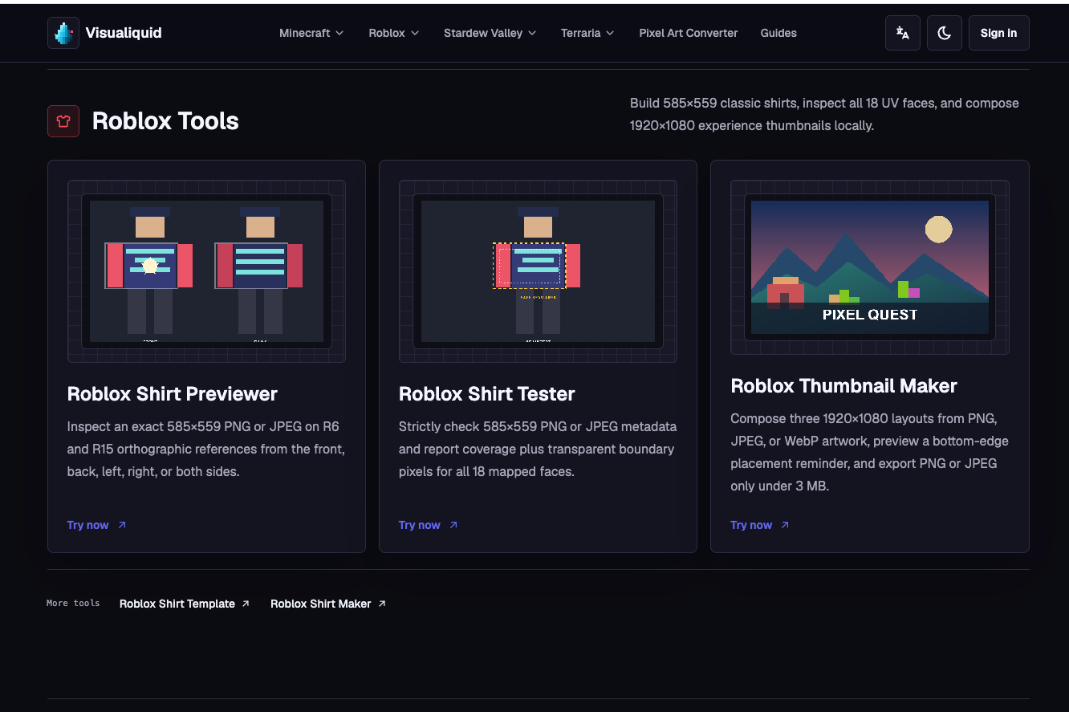The width and height of the screenshot is (1069, 712).
Task: Click the Roblox Shirt Tester preview image
Action: point(538,271)
